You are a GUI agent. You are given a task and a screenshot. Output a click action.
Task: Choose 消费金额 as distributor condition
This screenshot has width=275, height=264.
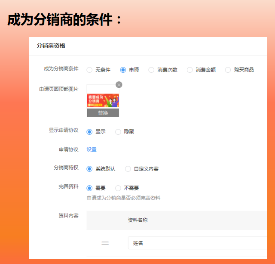[189, 70]
